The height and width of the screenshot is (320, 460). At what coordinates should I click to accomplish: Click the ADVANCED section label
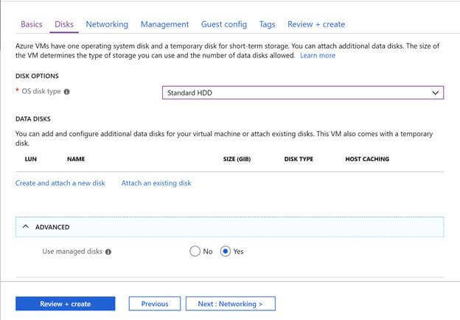[x=52, y=227]
